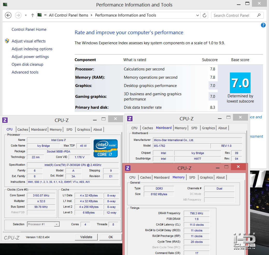Open the address bar previous locations dropdown
The image size is (269, 255).
(198, 15)
